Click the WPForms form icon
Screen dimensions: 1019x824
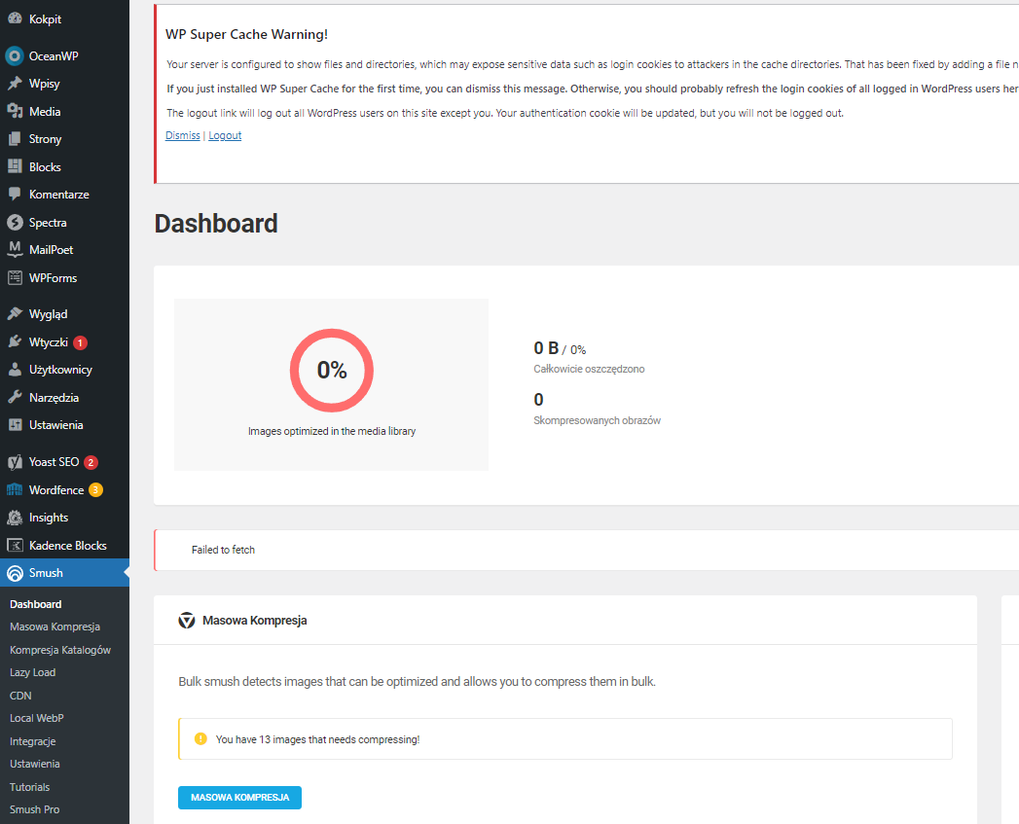point(15,277)
